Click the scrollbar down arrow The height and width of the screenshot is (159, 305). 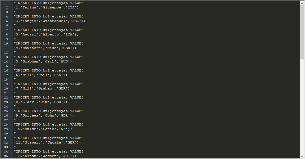click(302, 156)
